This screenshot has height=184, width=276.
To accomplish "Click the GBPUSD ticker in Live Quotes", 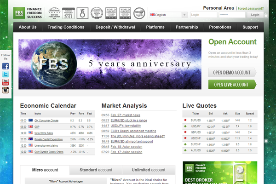I will click(x=196, y=132).
